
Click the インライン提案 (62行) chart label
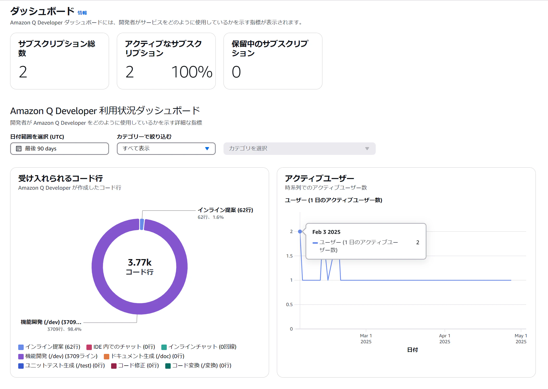tap(225, 210)
